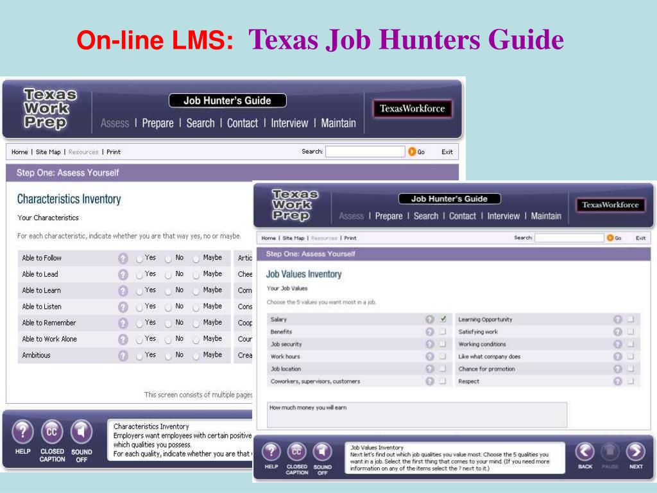Click Exit in Characteristics Inventory window

pos(447,151)
